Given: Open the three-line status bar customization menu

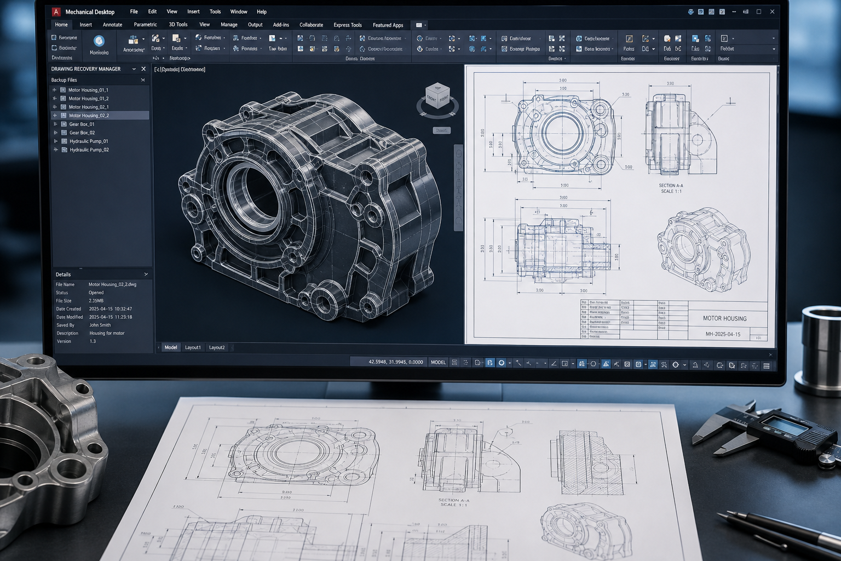Looking at the screenshot, I should click(x=767, y=365).
